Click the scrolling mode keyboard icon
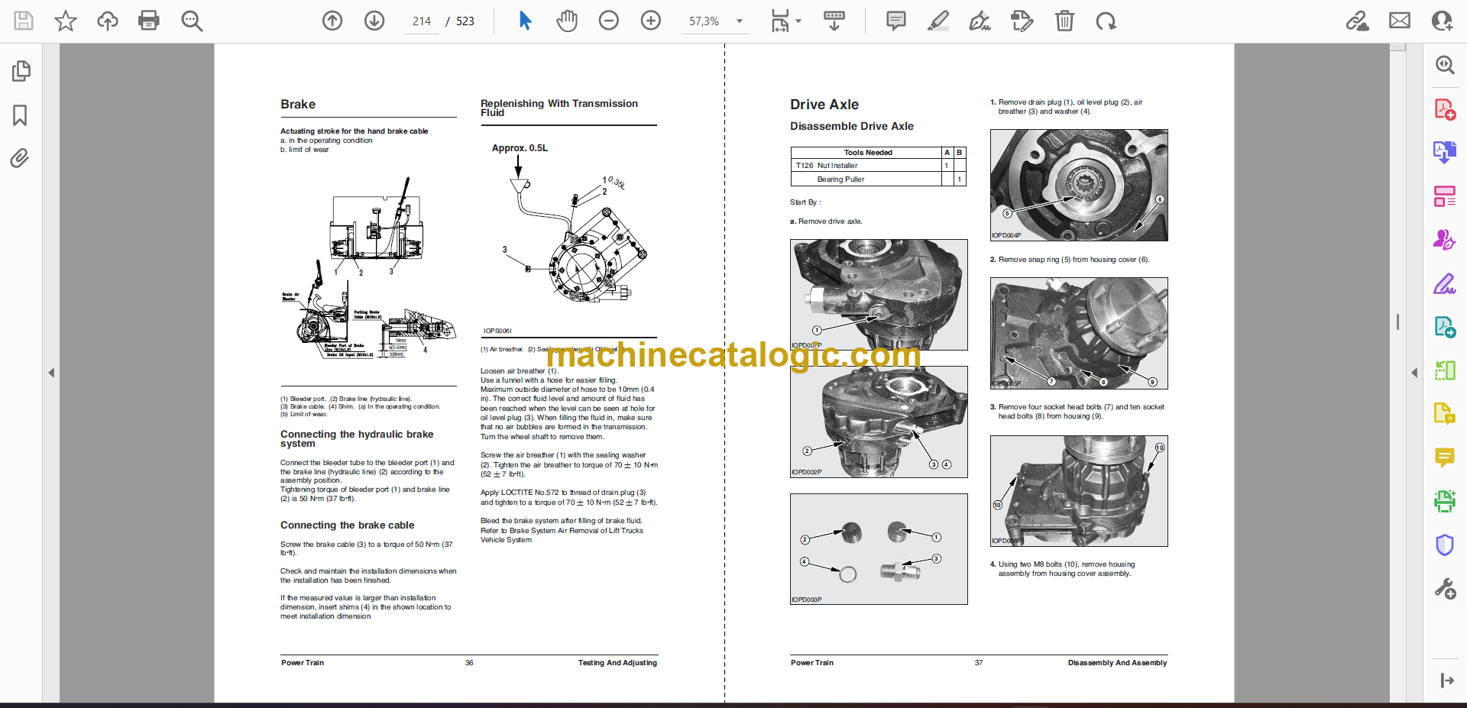This screenshot has height=708, width=1467. [x=834, y=21]
